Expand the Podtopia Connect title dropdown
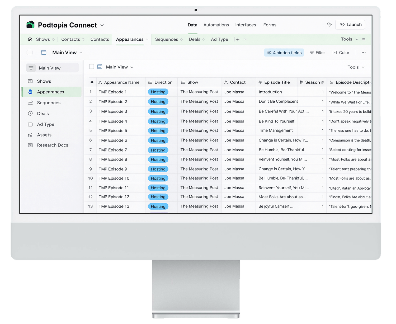 (x=102, y=25)
